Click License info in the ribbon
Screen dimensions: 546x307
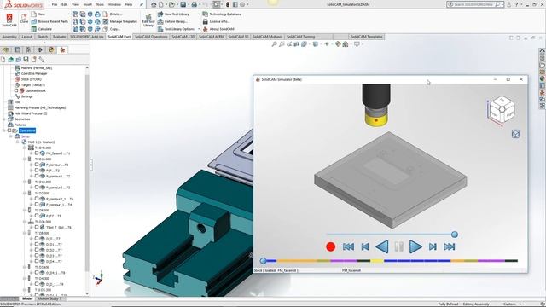point(216,21)
